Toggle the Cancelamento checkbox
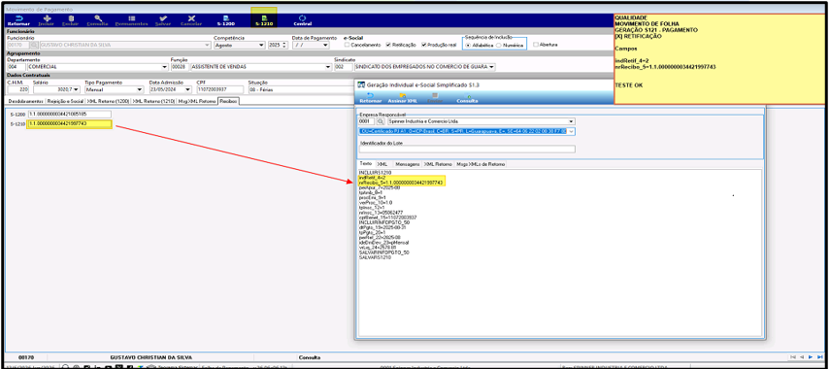Viewport: 830px width, 369px height. (347, 45)
